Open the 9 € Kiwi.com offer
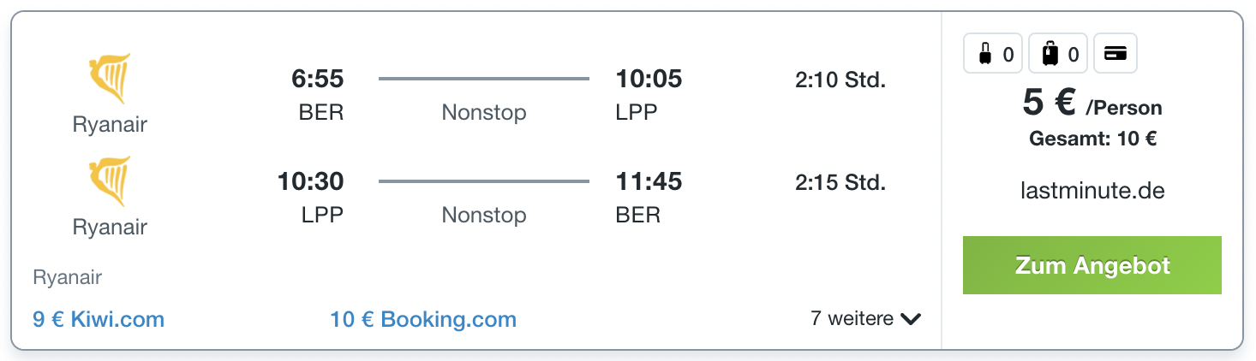1256x361 pixels. tap(99, 320)
